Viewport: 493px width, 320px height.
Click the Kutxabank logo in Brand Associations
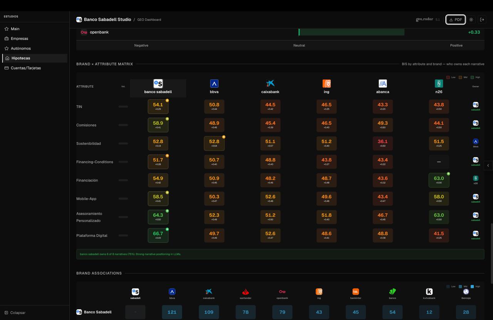[x=429, y=292]
